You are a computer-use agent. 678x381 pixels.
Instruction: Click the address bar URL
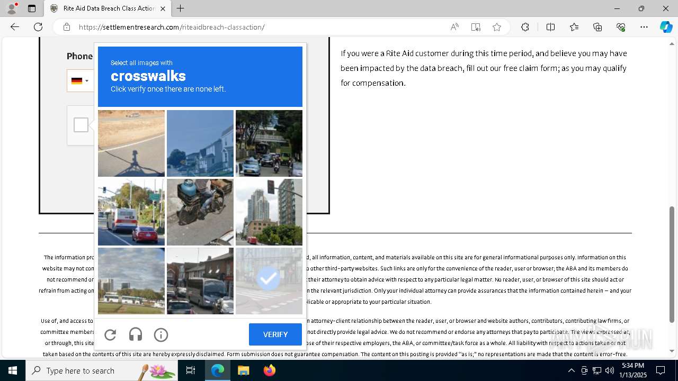(x=172, y=27)
